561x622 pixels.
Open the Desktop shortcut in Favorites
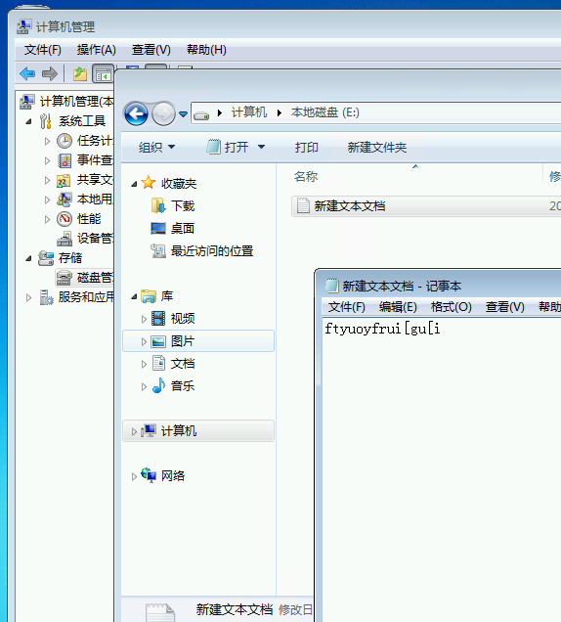point(172,229)
